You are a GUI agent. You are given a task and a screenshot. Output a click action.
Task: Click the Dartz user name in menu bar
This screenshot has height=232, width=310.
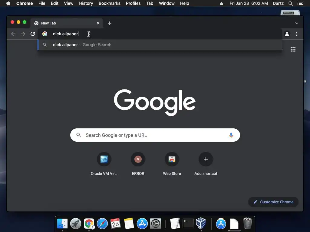(x=278, y=3)
